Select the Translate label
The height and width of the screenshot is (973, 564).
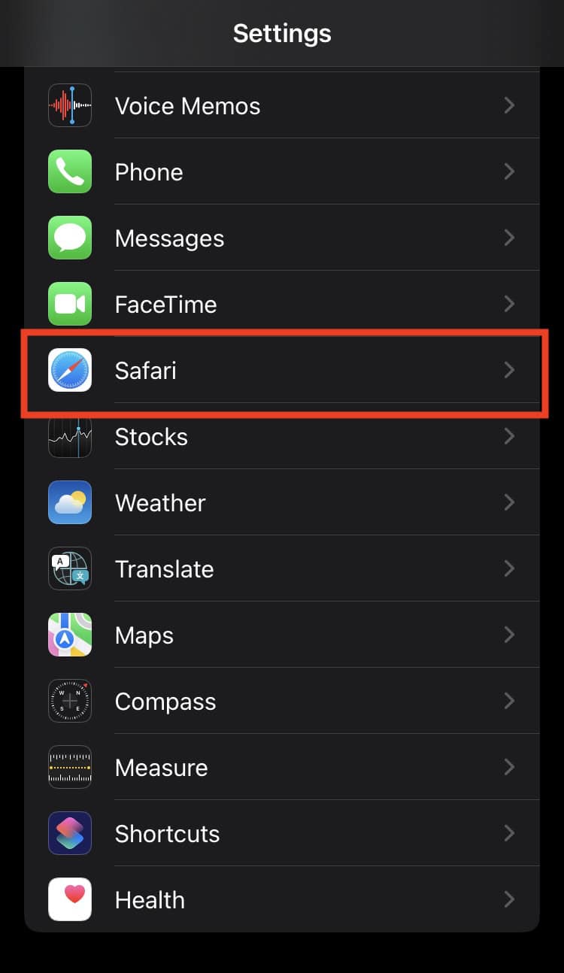click(164, 569)
